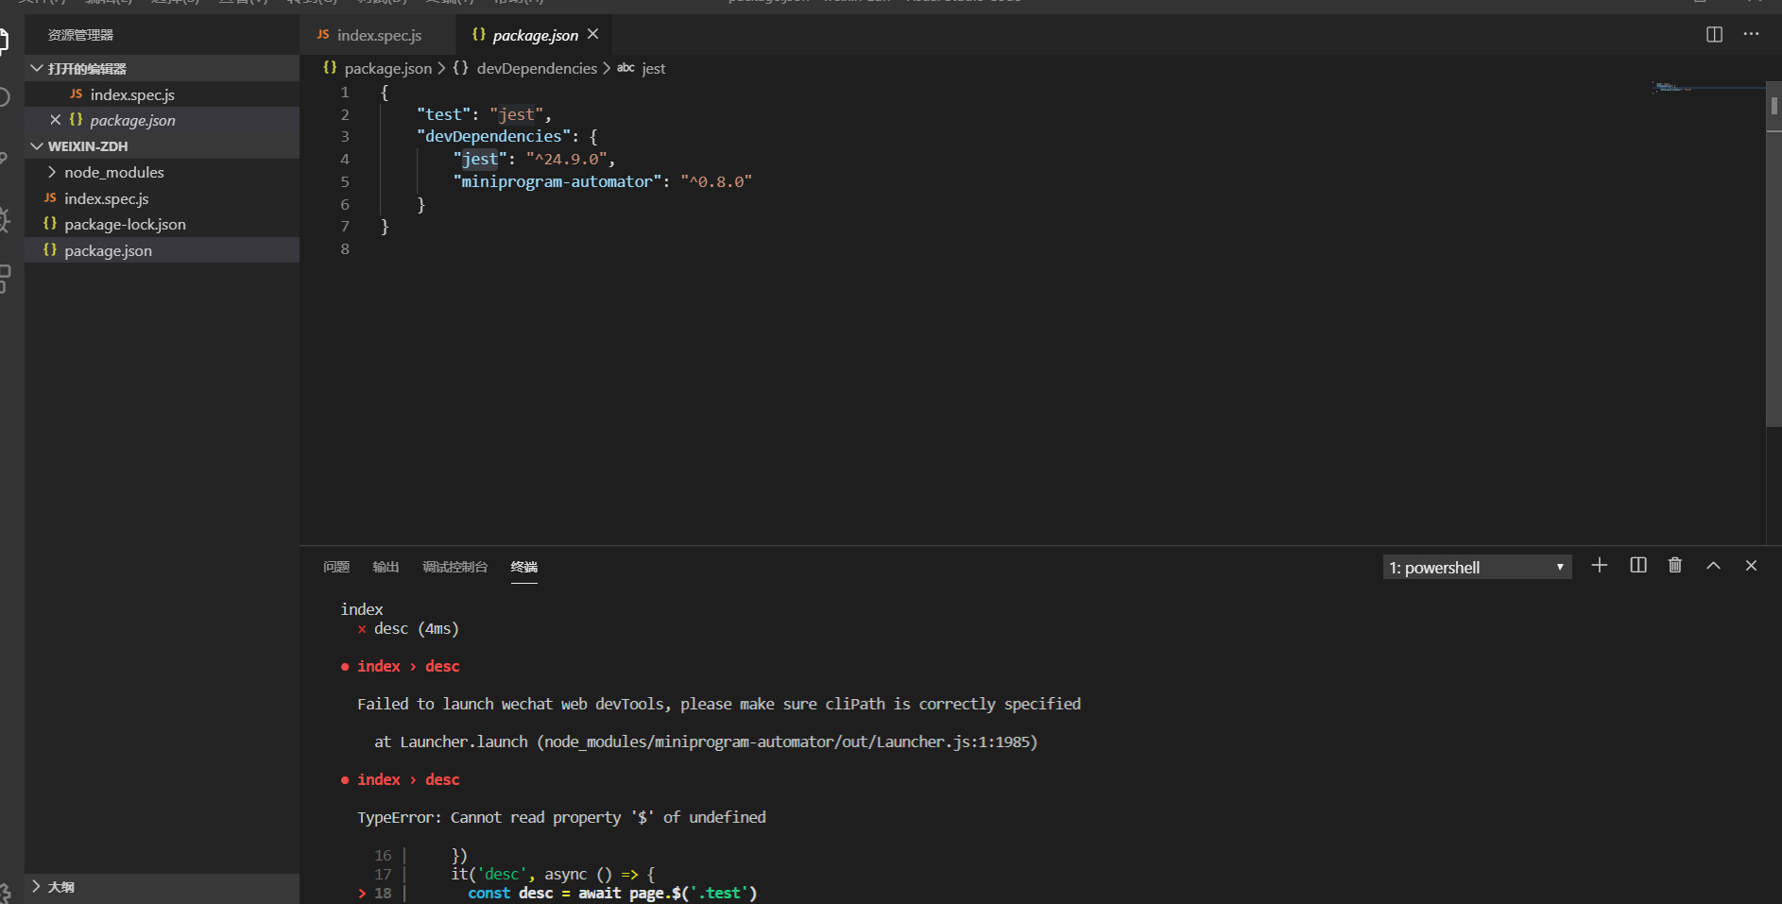Image resolution: width=1782 pixels, height=904 pixels.
Task: Create a new terminal with plus icon
Action: [1599, 566]
